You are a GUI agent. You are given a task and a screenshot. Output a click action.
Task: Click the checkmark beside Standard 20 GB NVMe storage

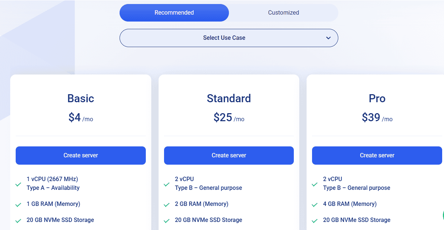click(167, 221)
